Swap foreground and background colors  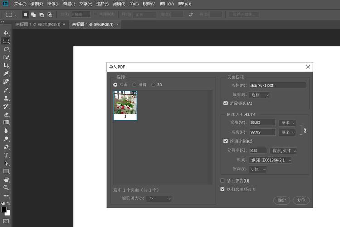(8, 203)
